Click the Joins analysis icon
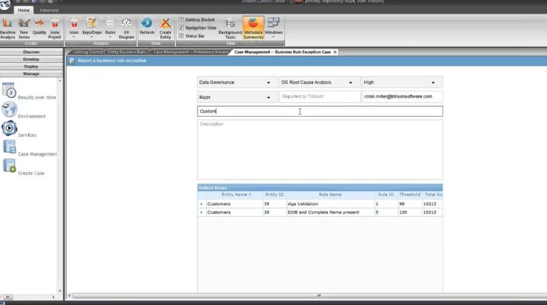547x305 pixels. coord(74,26)
